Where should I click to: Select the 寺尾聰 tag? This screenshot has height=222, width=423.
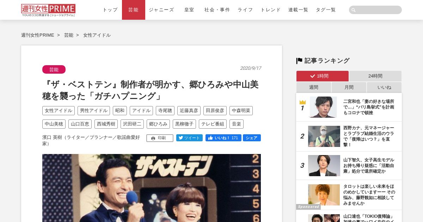coord(165,111)
